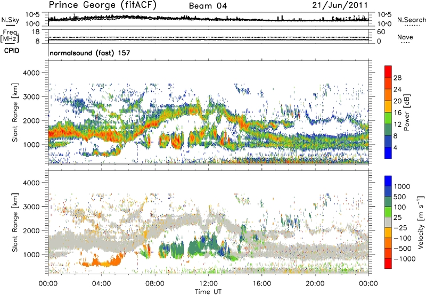
Task: Click the 'N.Sky' axis label
Action: pyautogui.click(x=10, y=20)
